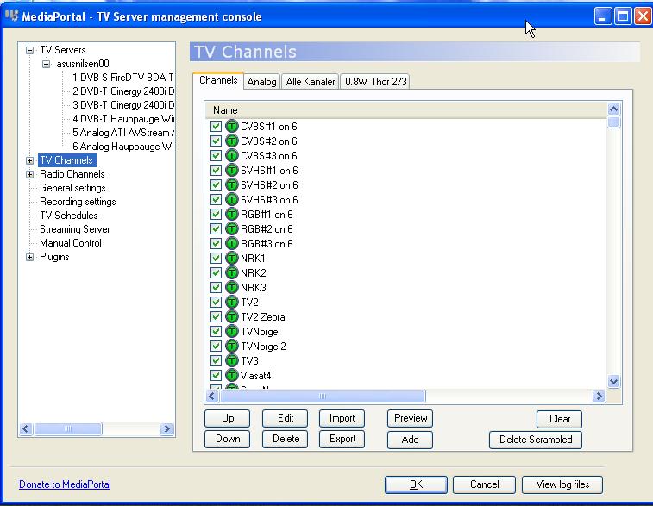Screen dimensions: 653x506
Task: Click the tree panel left scroll arrow
Action: click(26, 428)
